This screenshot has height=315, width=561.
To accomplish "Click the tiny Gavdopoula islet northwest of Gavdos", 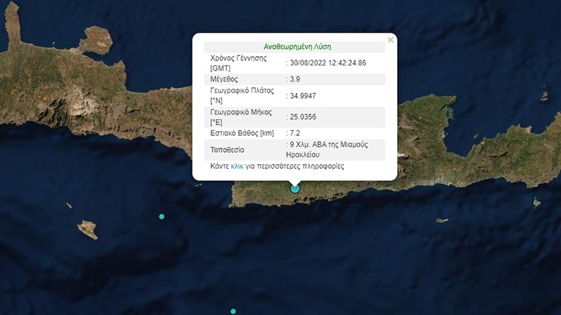I will [x=68, y=205].
